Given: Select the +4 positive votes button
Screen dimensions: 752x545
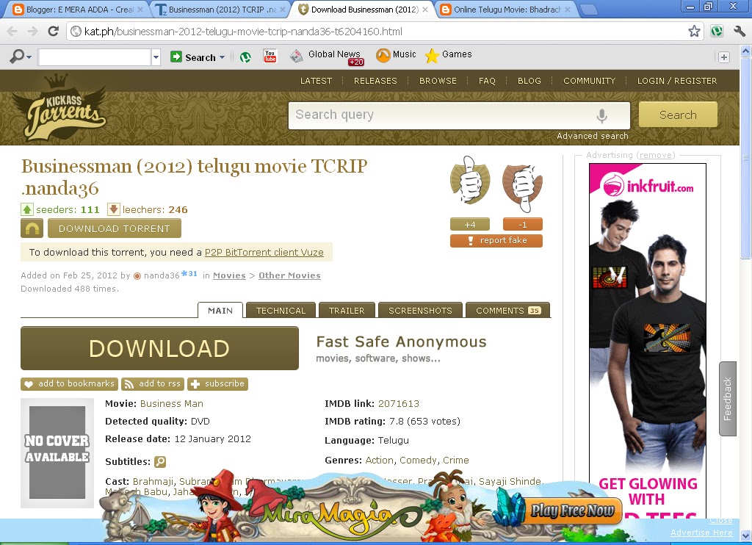Looking at the screenshot, I should (x=470, y=225).
